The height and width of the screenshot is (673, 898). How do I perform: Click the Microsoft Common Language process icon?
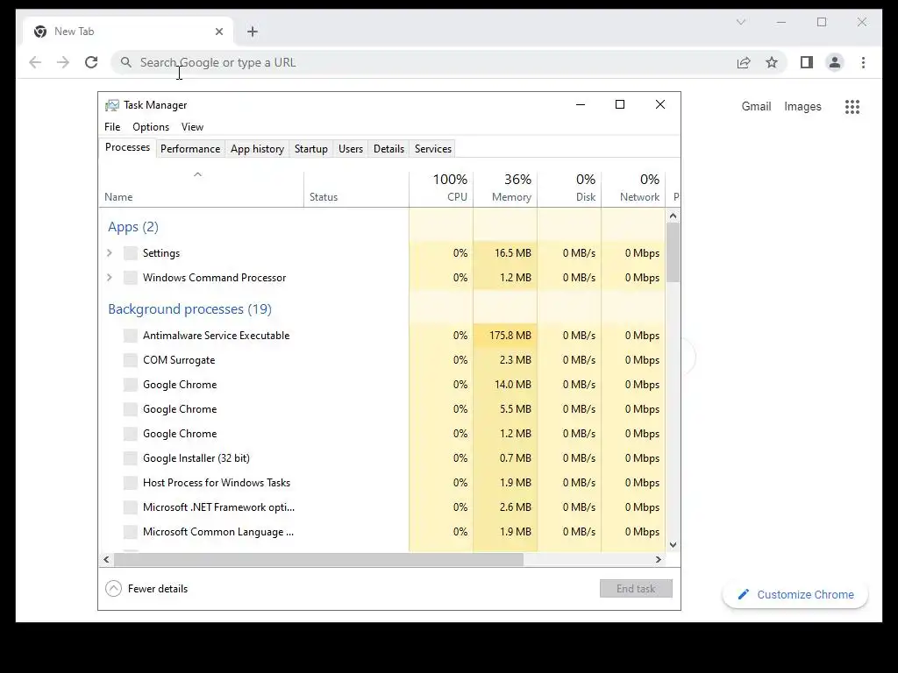pyautogui.click(x=131, y=532)
